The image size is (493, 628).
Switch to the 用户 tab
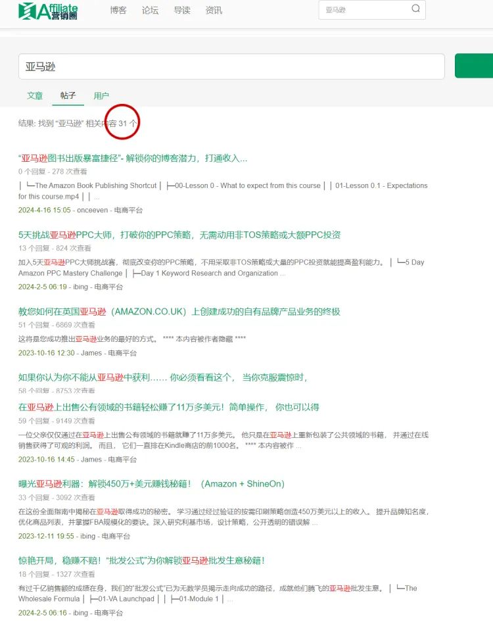101,96
